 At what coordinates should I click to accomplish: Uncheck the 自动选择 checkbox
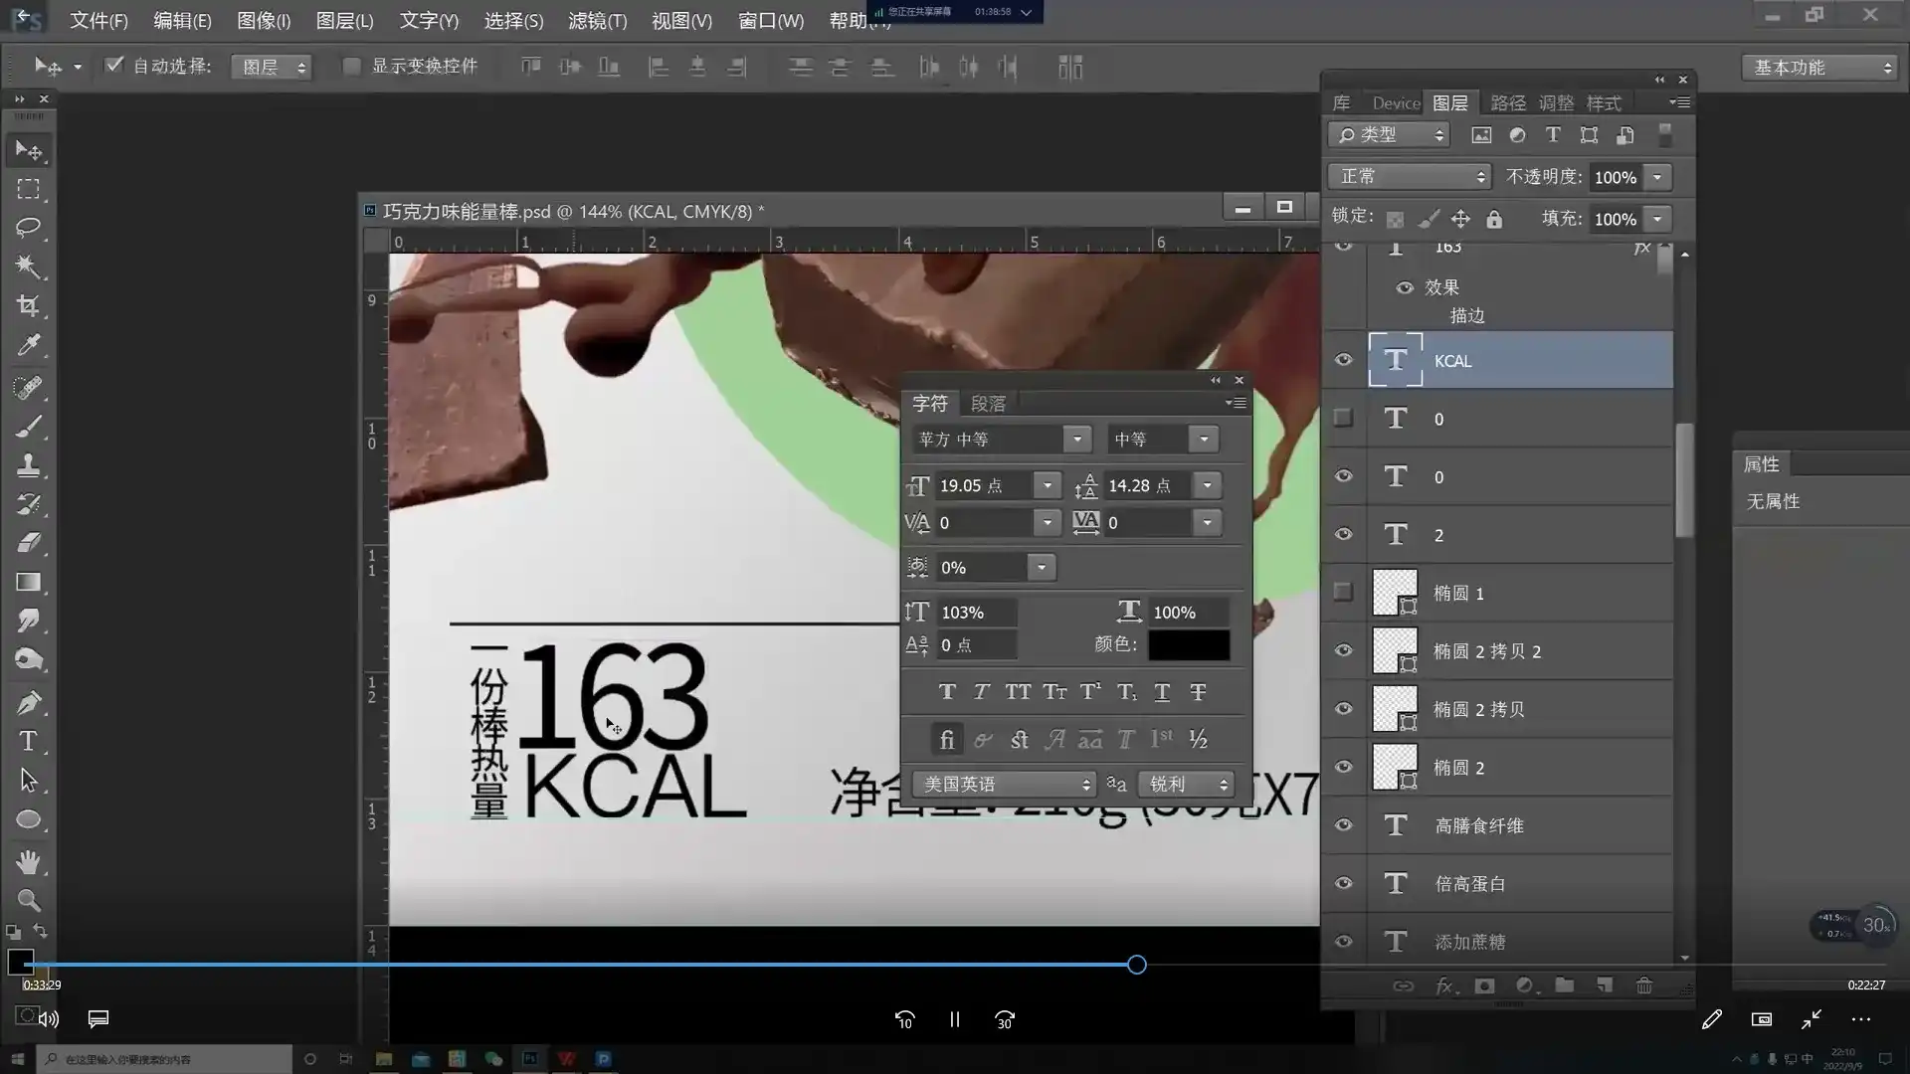pyautogui.click(x=114, y=66)
